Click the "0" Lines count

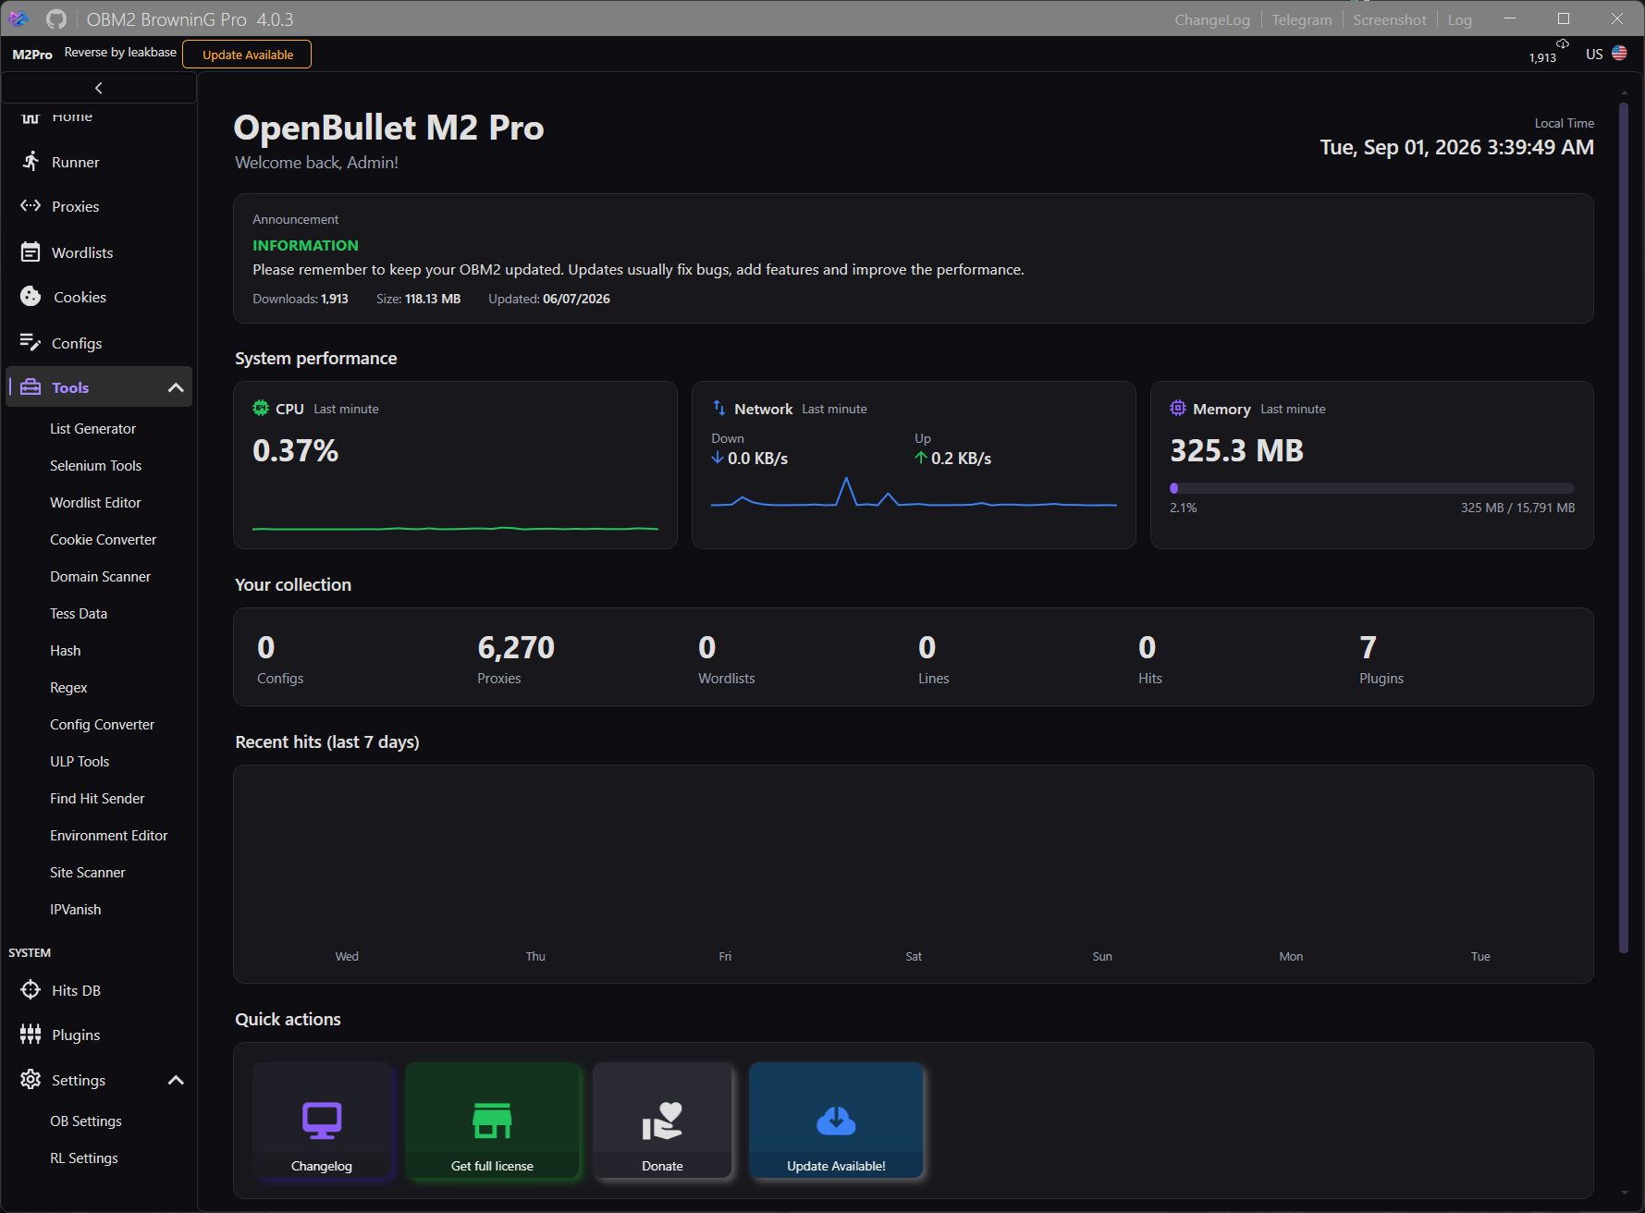(927, 647)
